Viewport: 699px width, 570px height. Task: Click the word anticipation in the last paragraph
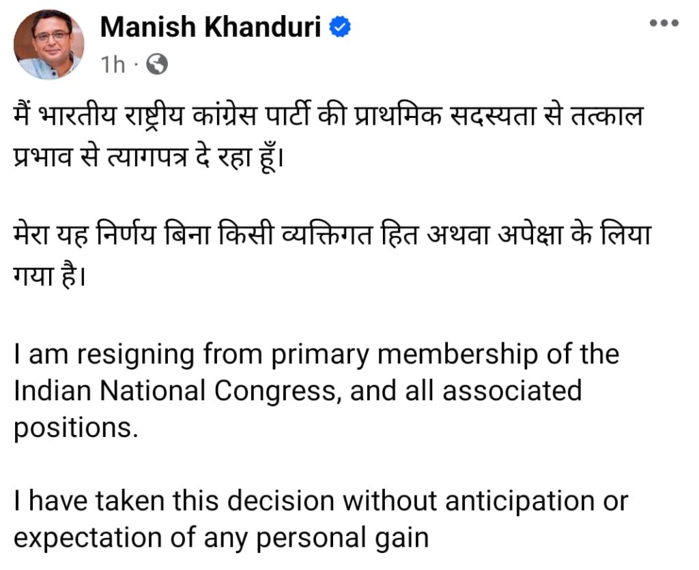coord(519,502)
